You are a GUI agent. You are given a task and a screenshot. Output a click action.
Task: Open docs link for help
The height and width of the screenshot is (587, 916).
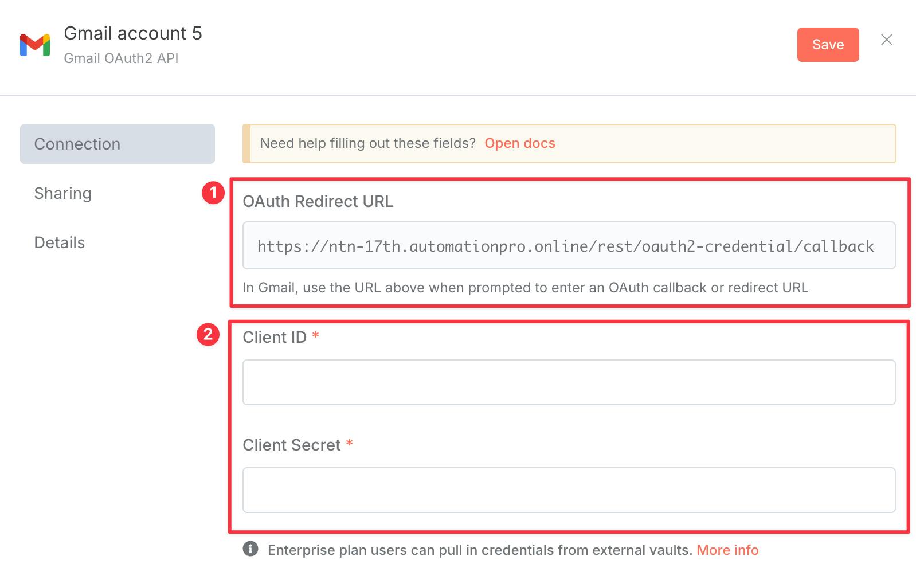(520, 143)
